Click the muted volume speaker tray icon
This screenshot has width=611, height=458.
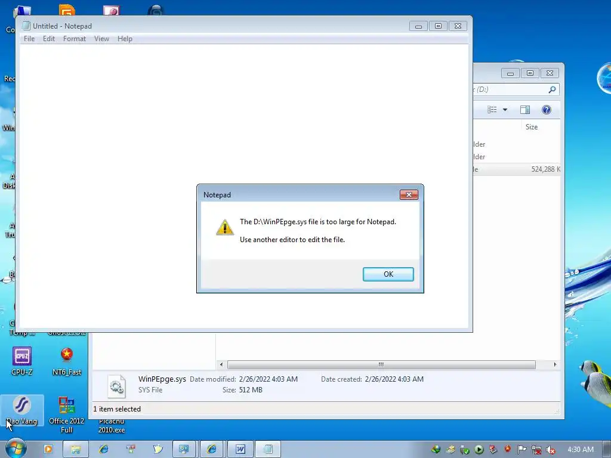(551, 450)
